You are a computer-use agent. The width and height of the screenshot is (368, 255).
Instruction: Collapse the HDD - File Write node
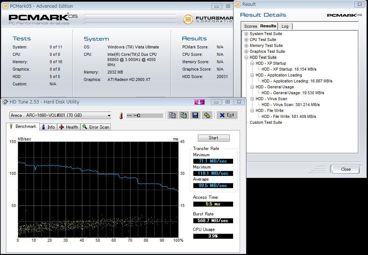pos(252,110)
